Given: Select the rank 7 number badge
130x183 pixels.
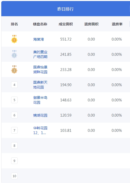Looking at the screenshot, I should 14,130.
